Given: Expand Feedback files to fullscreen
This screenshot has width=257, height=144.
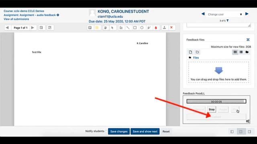Looking at the screenshot, I should coord(248,40).
